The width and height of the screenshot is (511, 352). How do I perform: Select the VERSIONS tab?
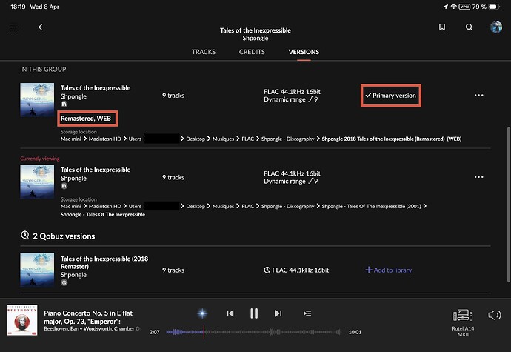click(304, 52)
